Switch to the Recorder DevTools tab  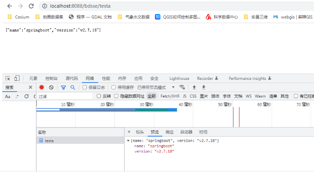click(x=208, y=79)
